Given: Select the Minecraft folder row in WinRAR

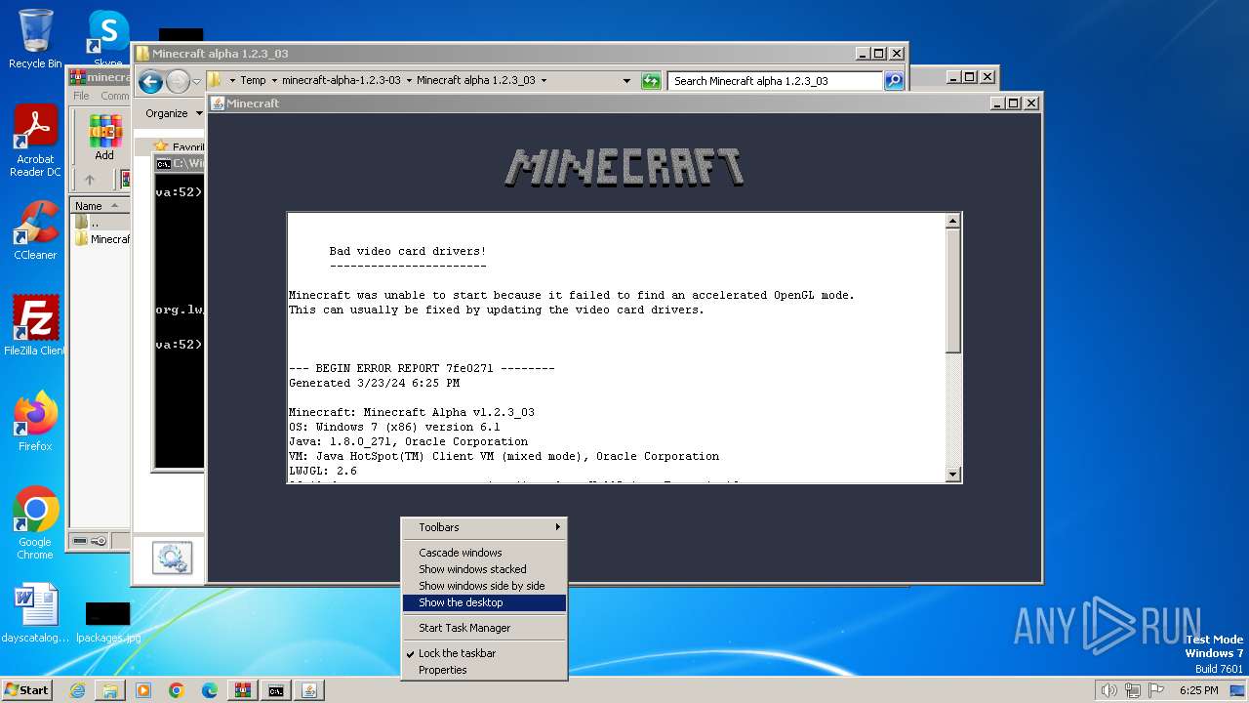Looking at the screenshot, I should (x=101, y=239).
